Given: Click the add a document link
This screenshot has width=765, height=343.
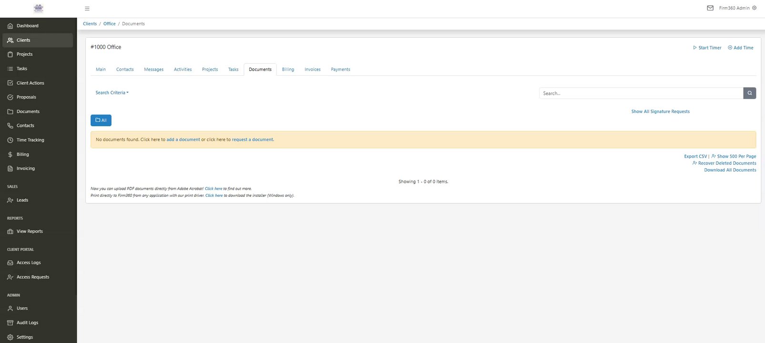Looking at the screenshot, I should (184, 140).
